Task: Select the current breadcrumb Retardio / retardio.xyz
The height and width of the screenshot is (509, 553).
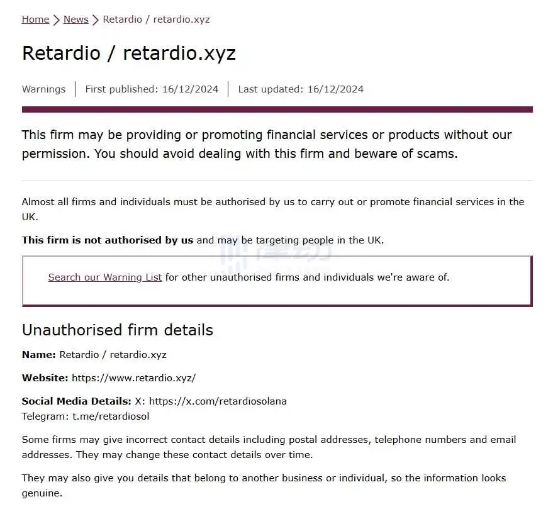Action: (x=156, y=20)
